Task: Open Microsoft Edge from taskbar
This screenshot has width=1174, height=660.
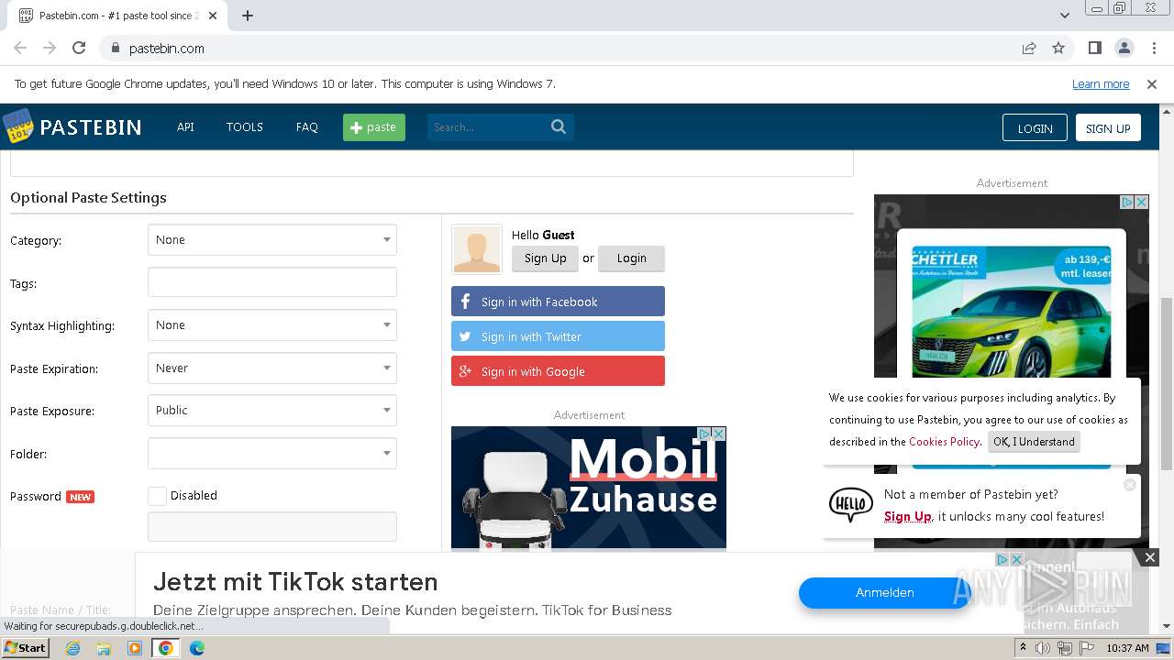Action: (197, 648)
